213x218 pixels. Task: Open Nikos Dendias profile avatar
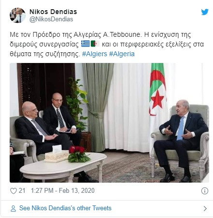[x=17, y=16]
